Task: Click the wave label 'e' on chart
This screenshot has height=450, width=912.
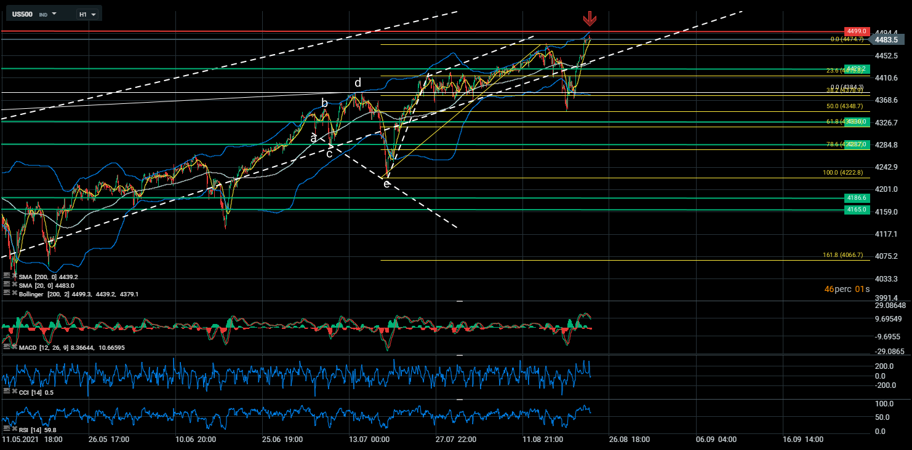Action: coord(386,183)
